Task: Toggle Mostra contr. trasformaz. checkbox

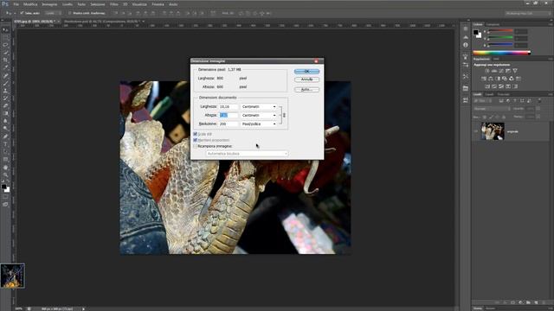Action: coord(69,13)
